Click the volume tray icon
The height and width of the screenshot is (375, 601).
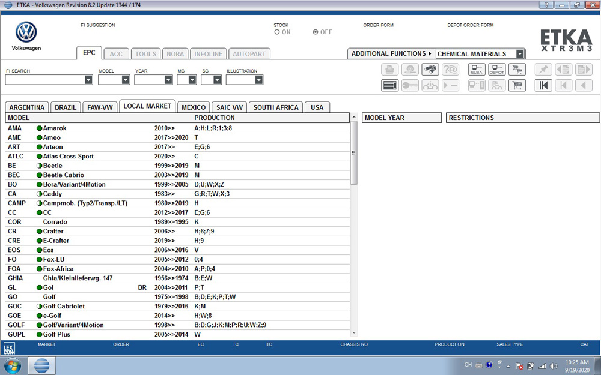click(x=554, y=366)
